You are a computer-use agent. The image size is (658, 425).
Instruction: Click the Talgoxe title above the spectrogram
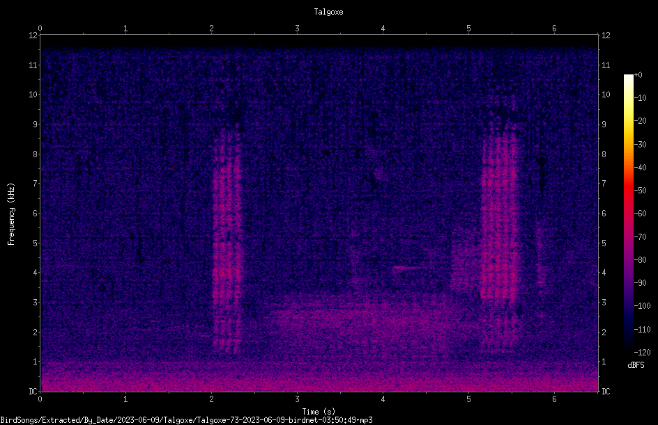pyautogui.click(x=328, y=12)
